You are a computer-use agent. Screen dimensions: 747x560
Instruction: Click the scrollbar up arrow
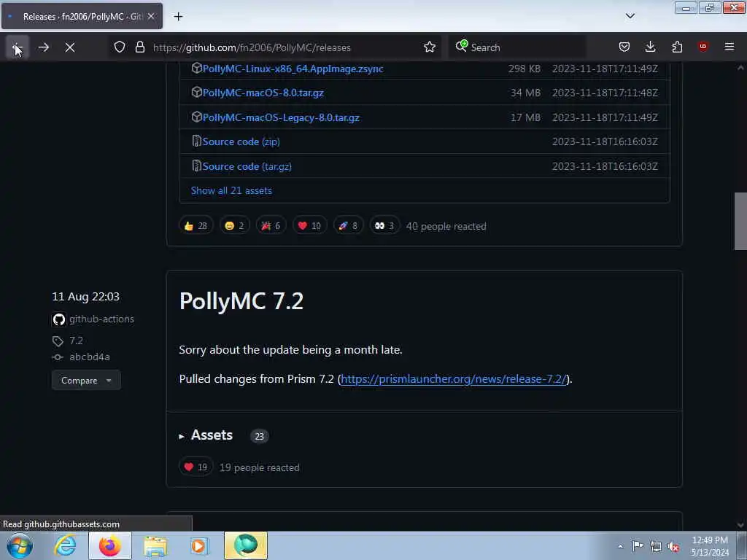[740, 68]
